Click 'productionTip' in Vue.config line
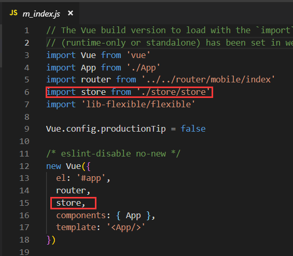 tap(133, 129)
